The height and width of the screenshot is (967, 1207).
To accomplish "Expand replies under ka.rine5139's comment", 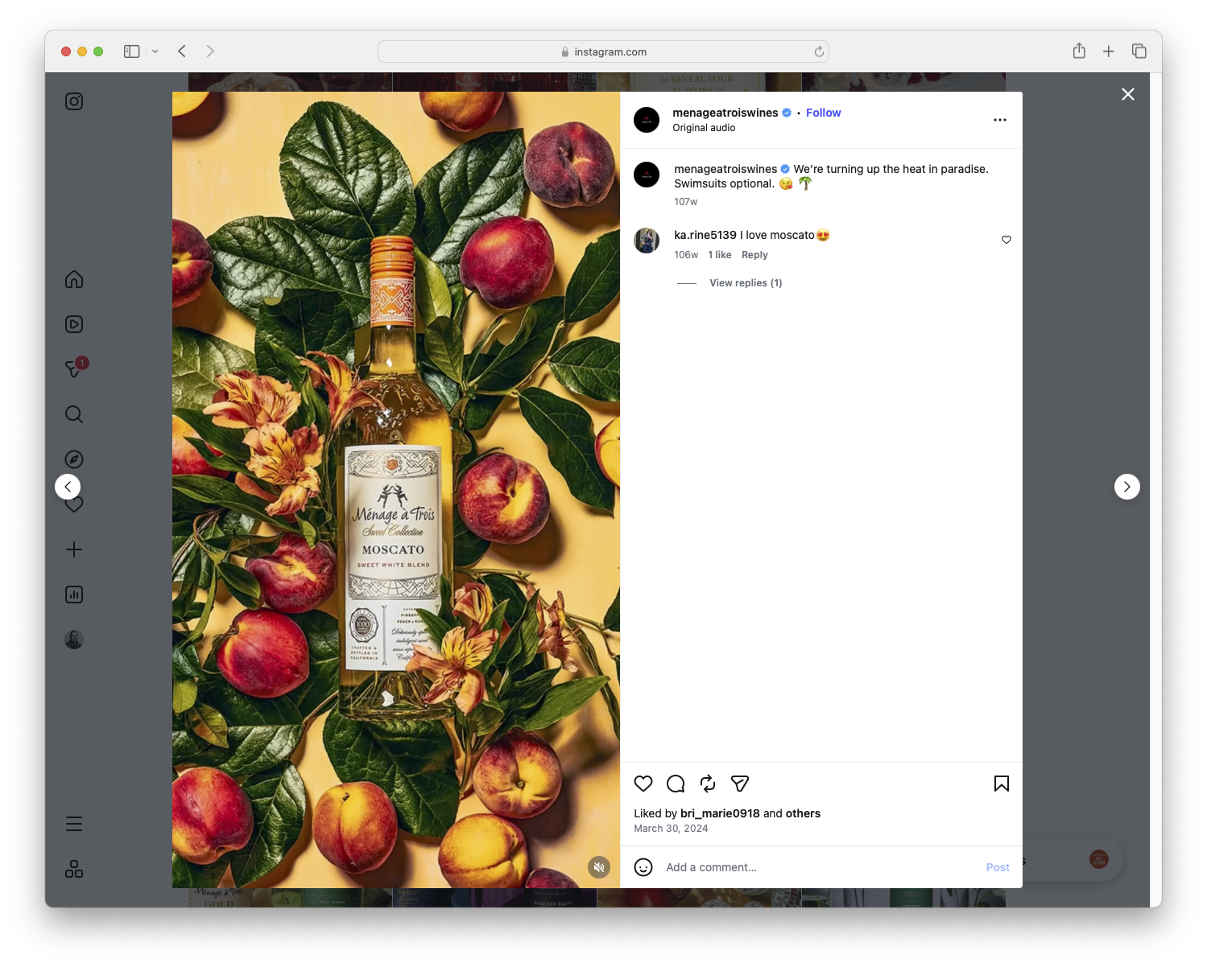I will coord(745,282).
